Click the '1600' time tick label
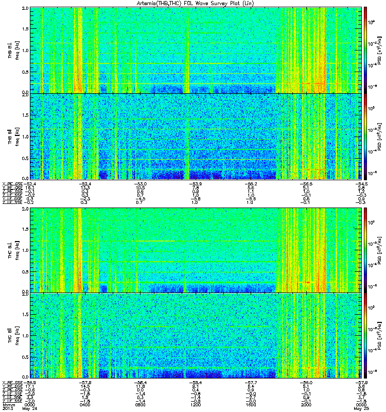The width and height of the screenshot is (386, 412). [251, 405]
